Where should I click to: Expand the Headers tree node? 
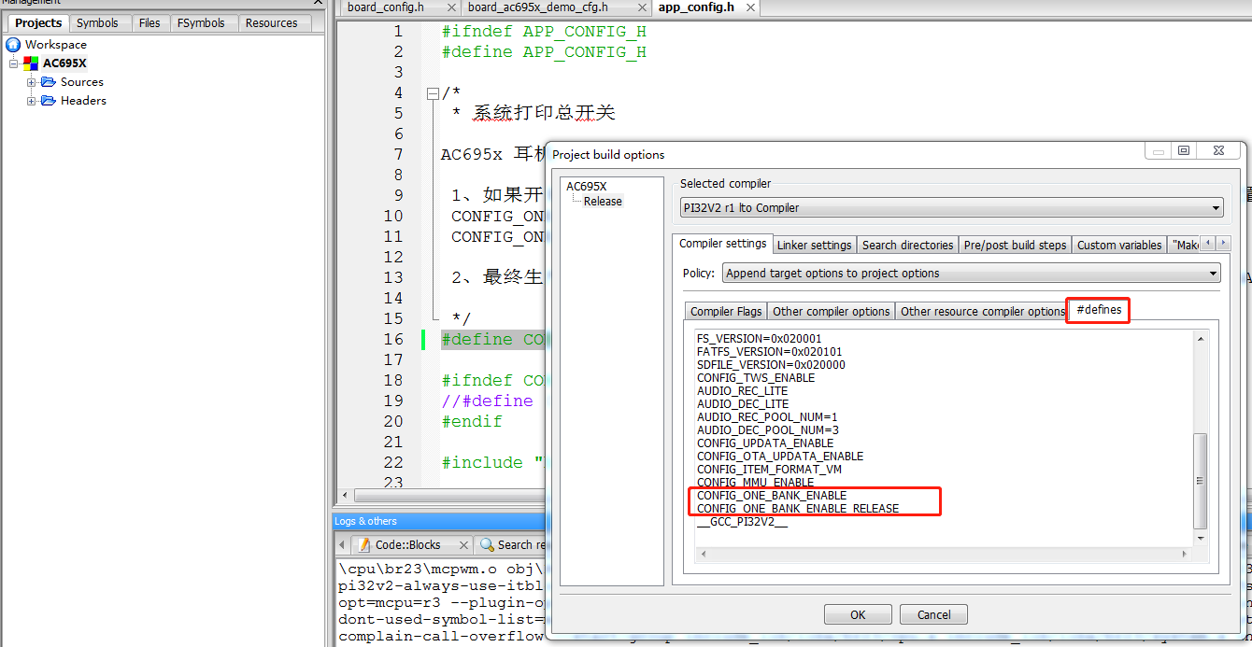[x=31, y=101]
